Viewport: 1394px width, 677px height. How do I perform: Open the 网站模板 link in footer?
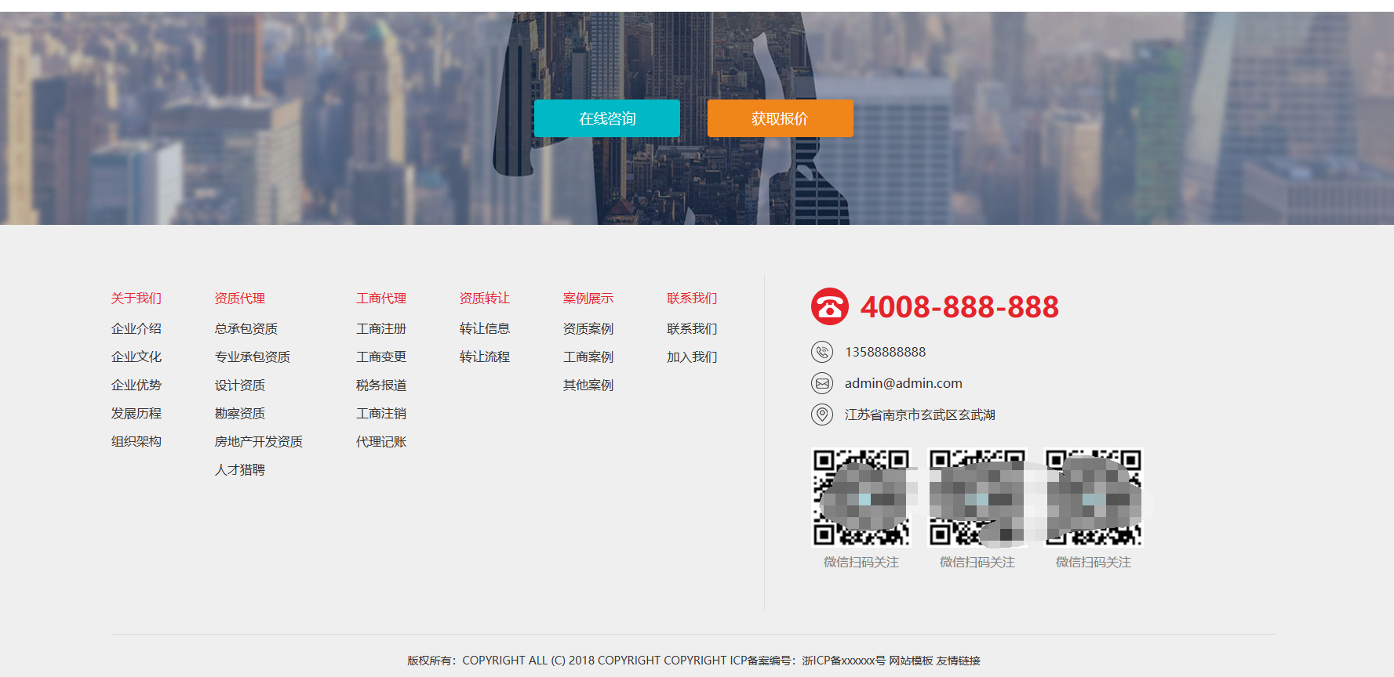pos(911,661)
